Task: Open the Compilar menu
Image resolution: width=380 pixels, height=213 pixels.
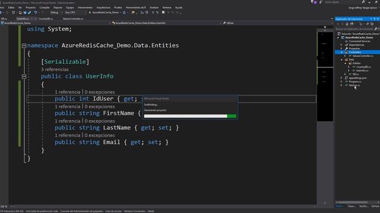Action: [x=45, y=8]
